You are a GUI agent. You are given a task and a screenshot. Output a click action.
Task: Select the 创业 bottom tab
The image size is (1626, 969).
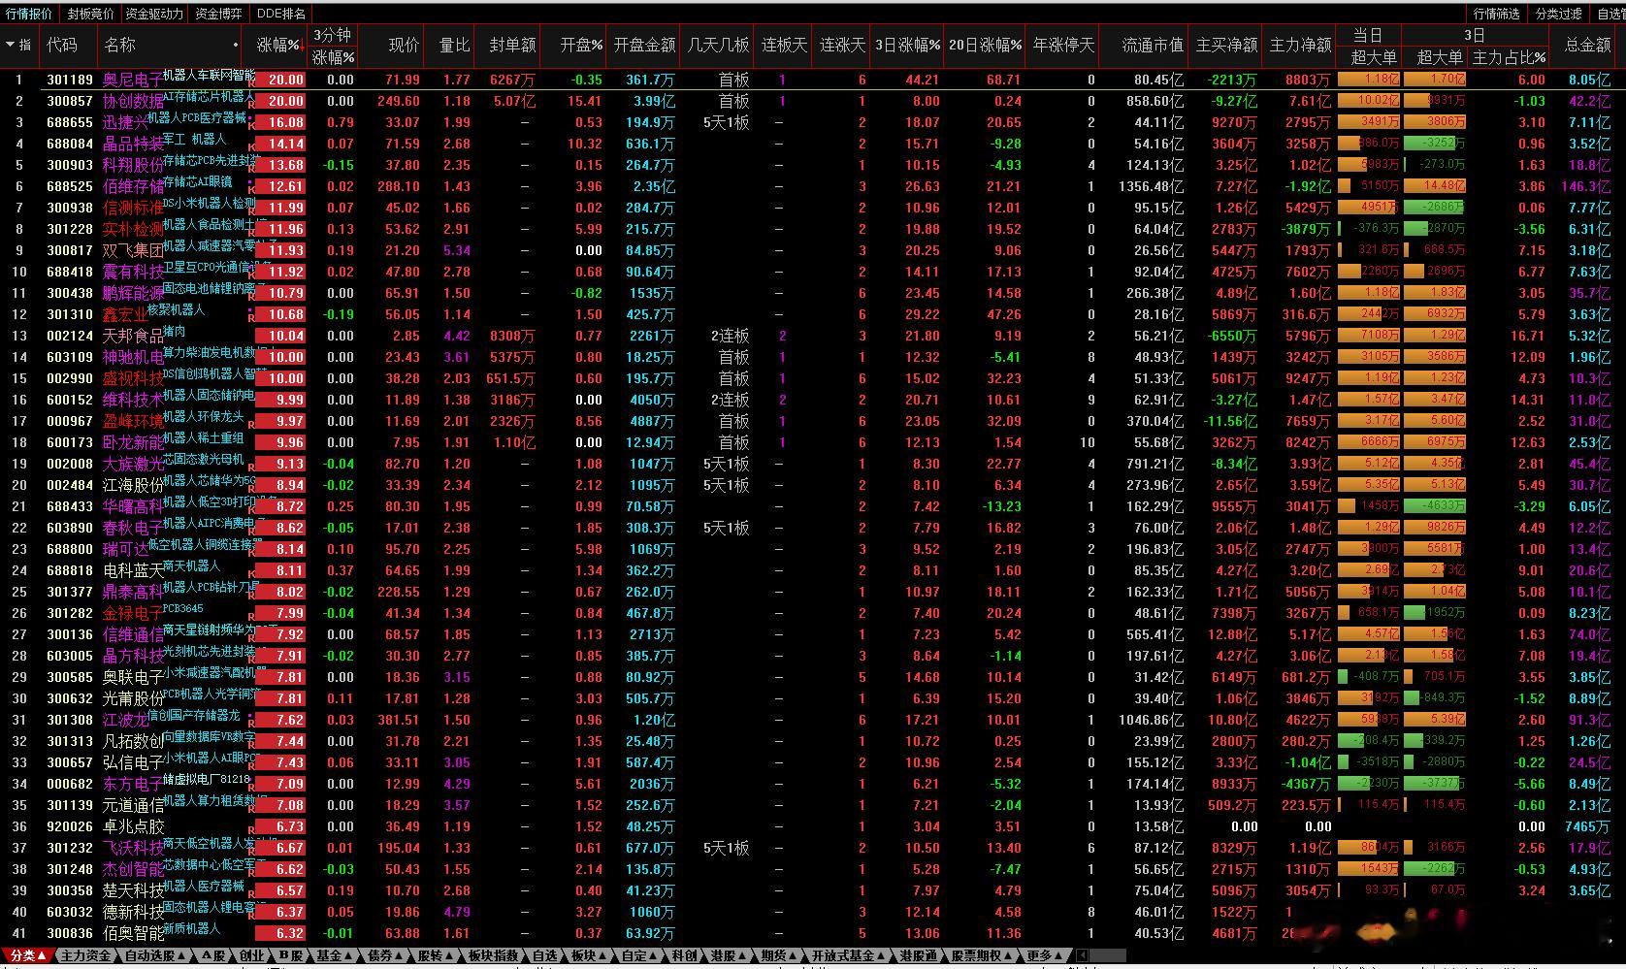pos(252,955)
